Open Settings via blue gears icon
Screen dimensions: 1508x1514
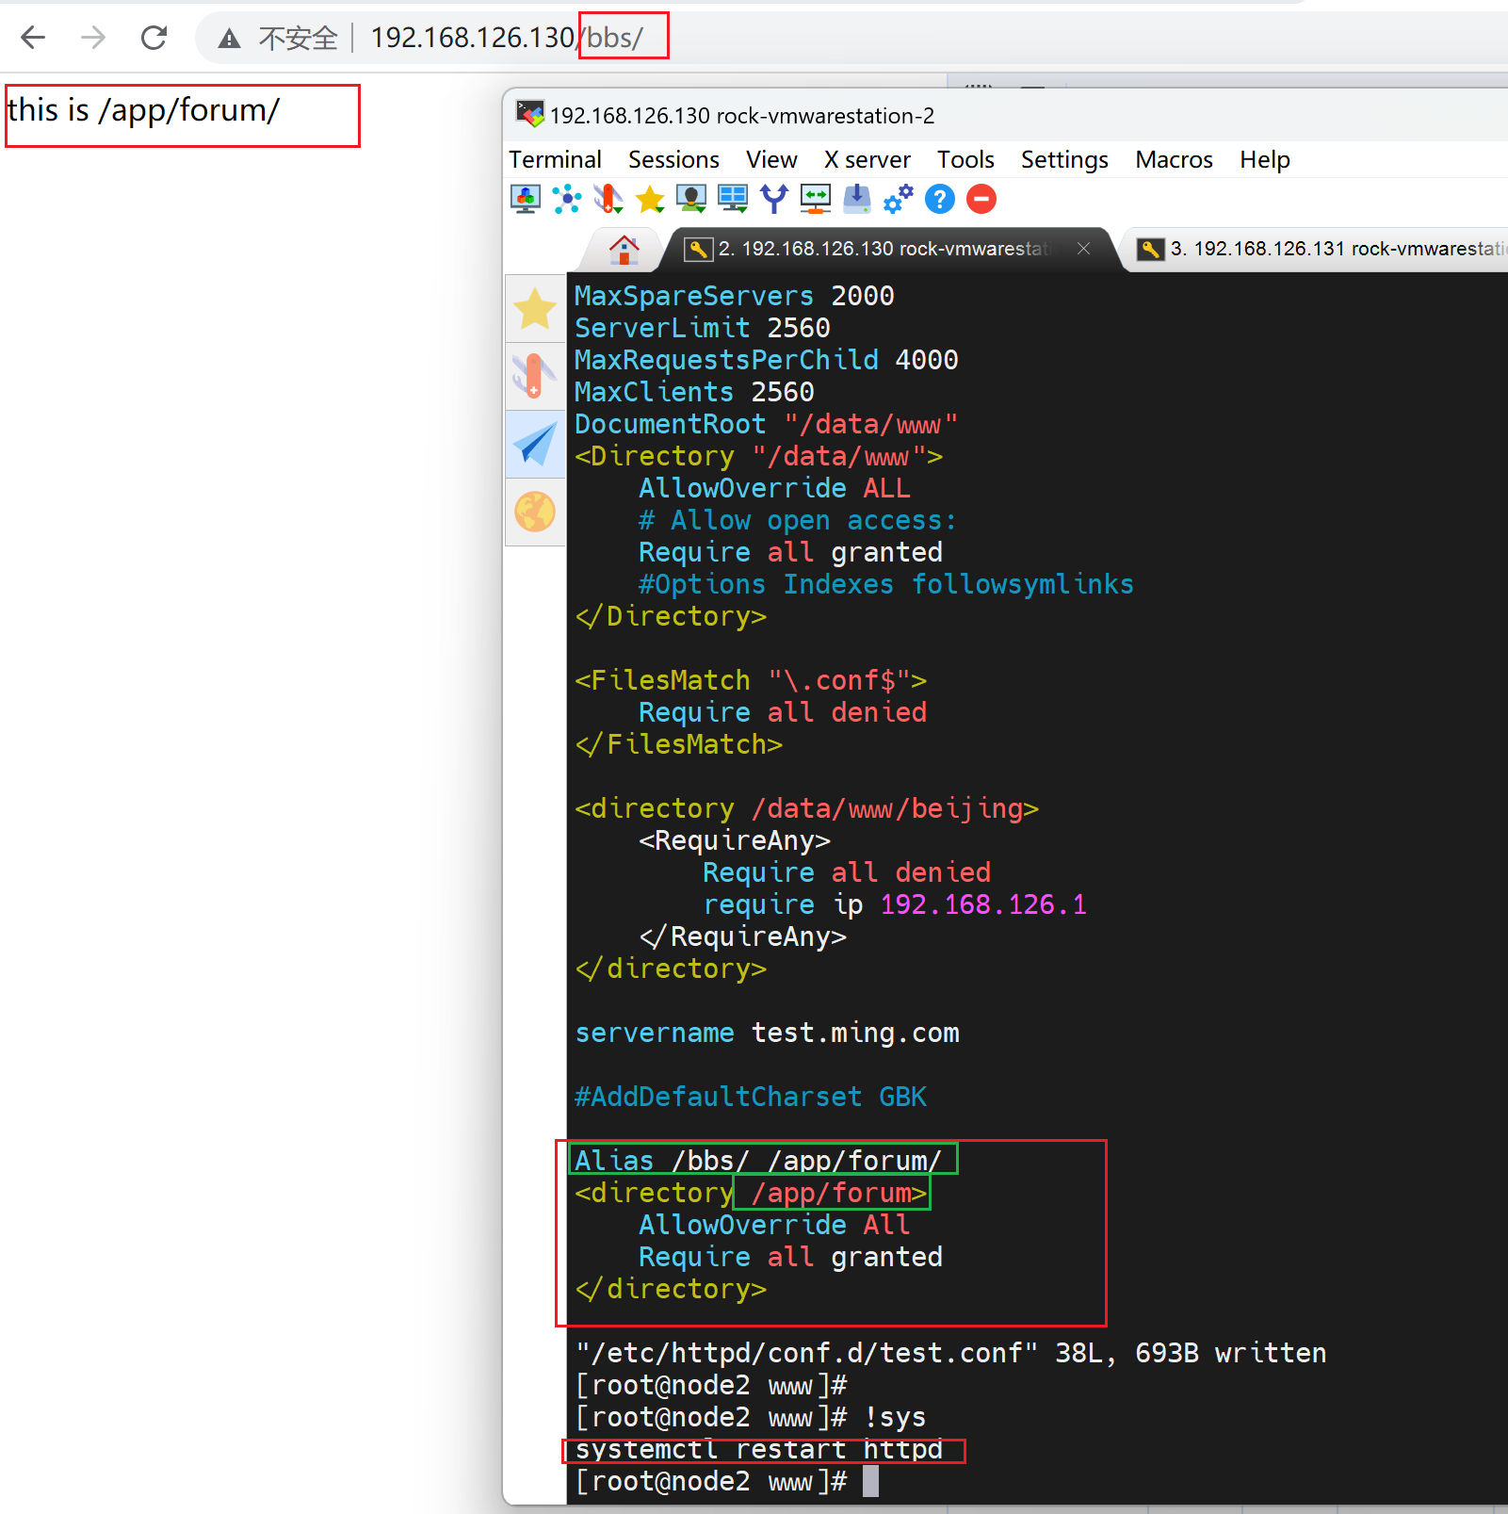899,199
